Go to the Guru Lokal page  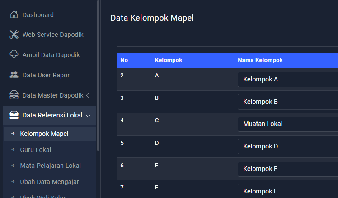36,150
